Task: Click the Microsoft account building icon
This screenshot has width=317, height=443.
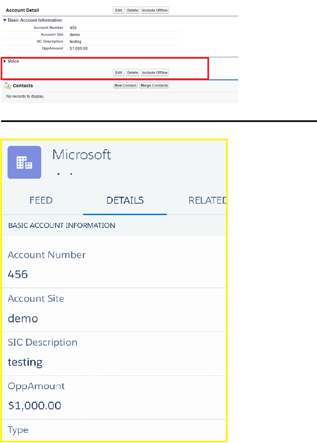Action: tap(25, 162)
